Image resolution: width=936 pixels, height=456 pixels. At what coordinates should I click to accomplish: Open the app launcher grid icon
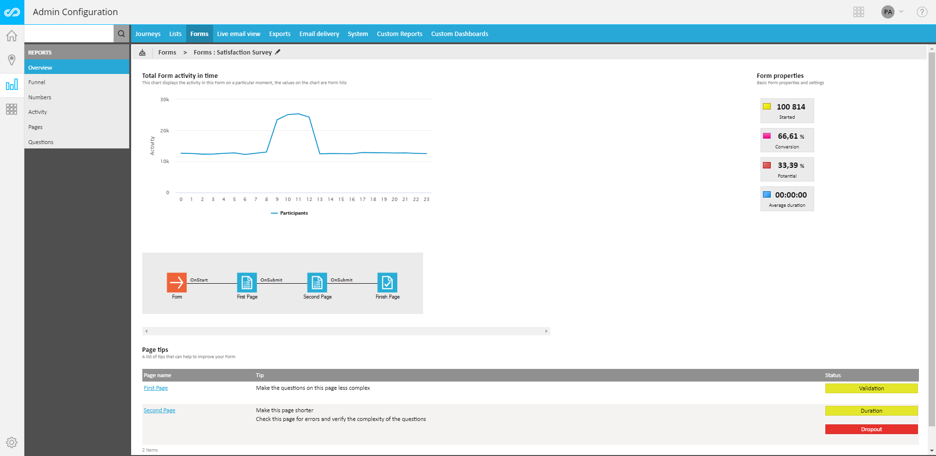pyautogui.click(x=858, y=12)
